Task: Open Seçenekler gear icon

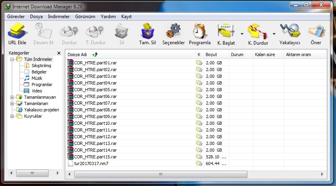Action: (x=174, y=31)
